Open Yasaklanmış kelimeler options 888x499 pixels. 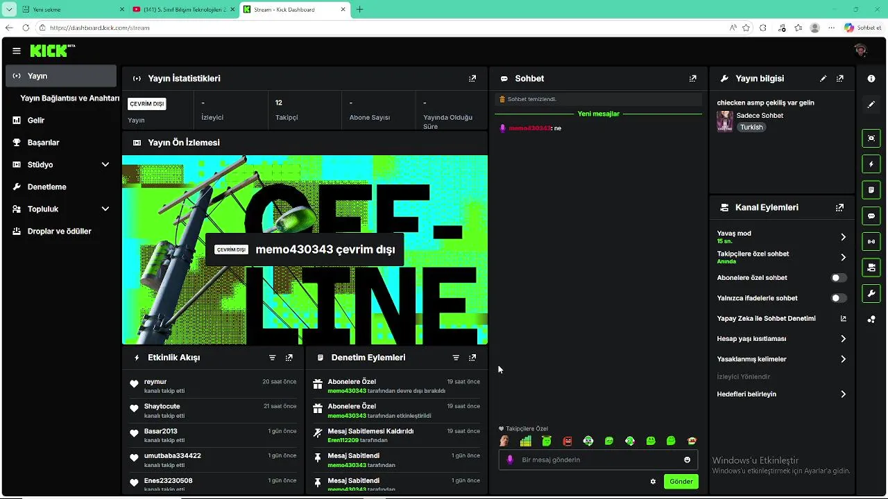843,359
